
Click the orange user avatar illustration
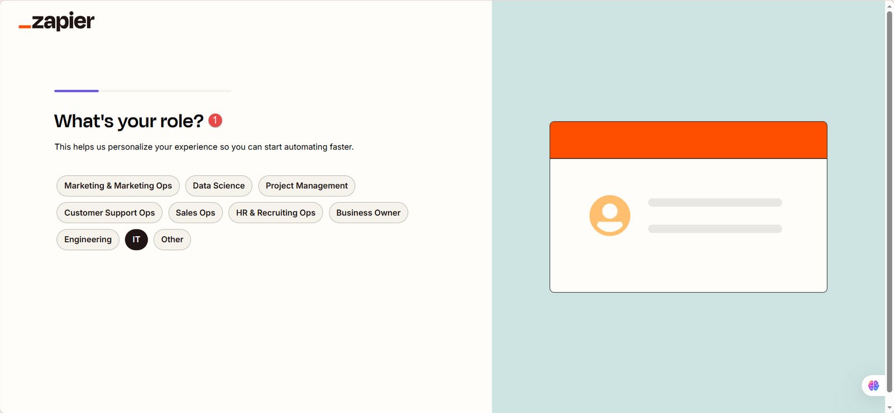(610, 215)
